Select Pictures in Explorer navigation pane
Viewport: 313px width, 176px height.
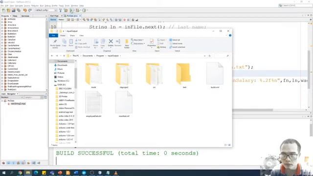tap(59, 73)
